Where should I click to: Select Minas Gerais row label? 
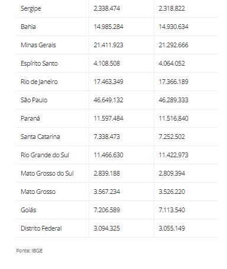(x=38, y=45)
